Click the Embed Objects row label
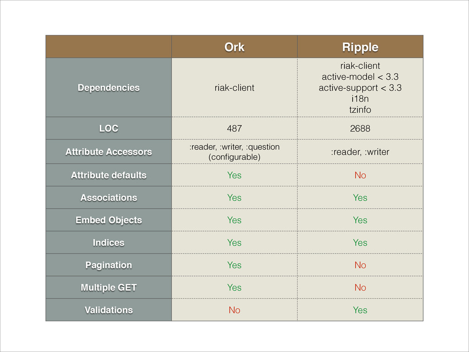Screen dimensions: 469x352 109,220
